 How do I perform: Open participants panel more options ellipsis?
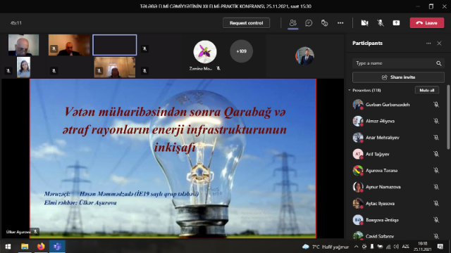[428, 44]
